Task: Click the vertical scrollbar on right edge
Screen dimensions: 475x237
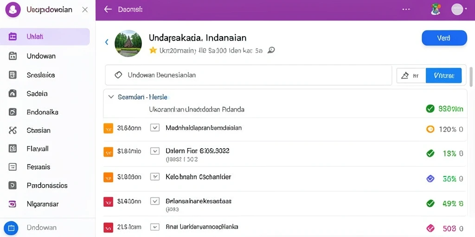Action: 471,77
